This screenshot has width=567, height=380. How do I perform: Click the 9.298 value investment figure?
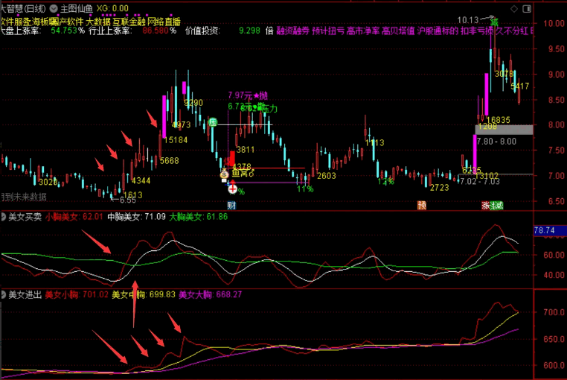249,31
